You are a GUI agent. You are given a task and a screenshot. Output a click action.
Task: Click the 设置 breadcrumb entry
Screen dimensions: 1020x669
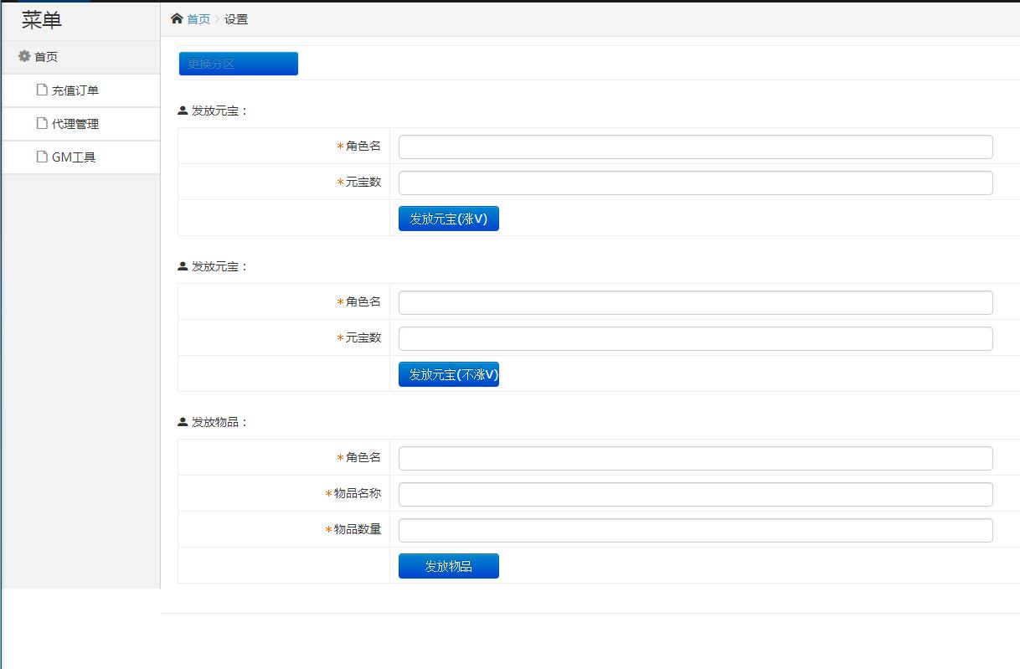[x=237, y=18]
